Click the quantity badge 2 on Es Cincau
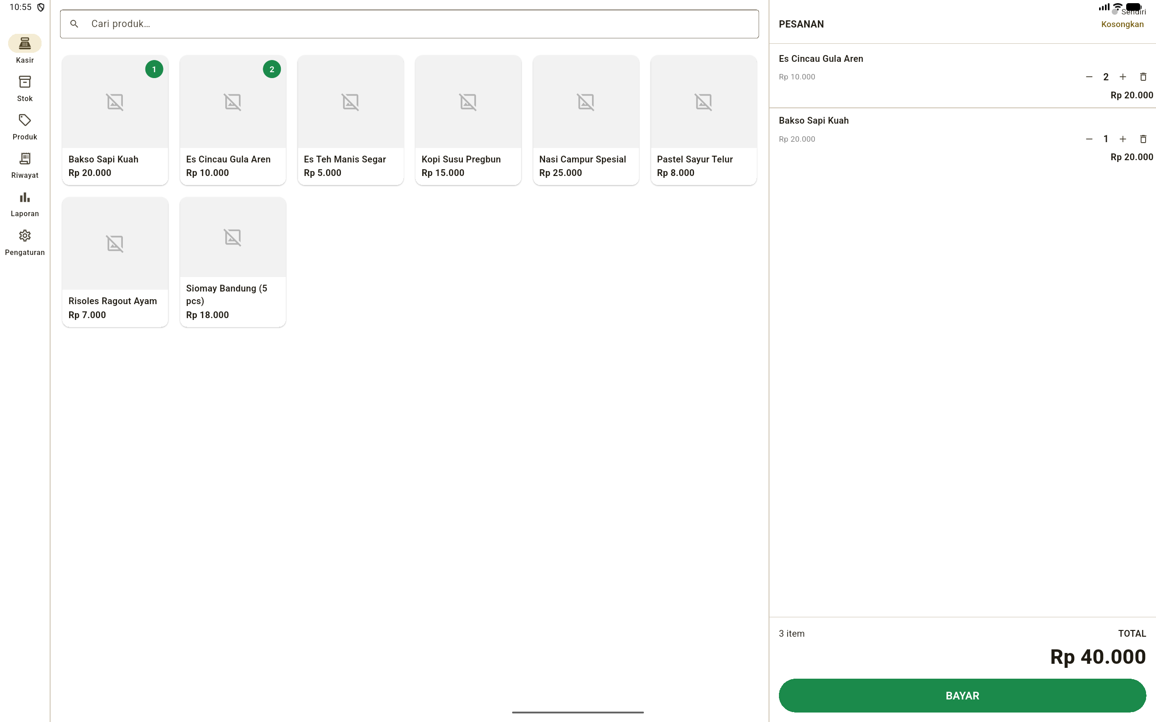1156x722 pixels. 272,69
